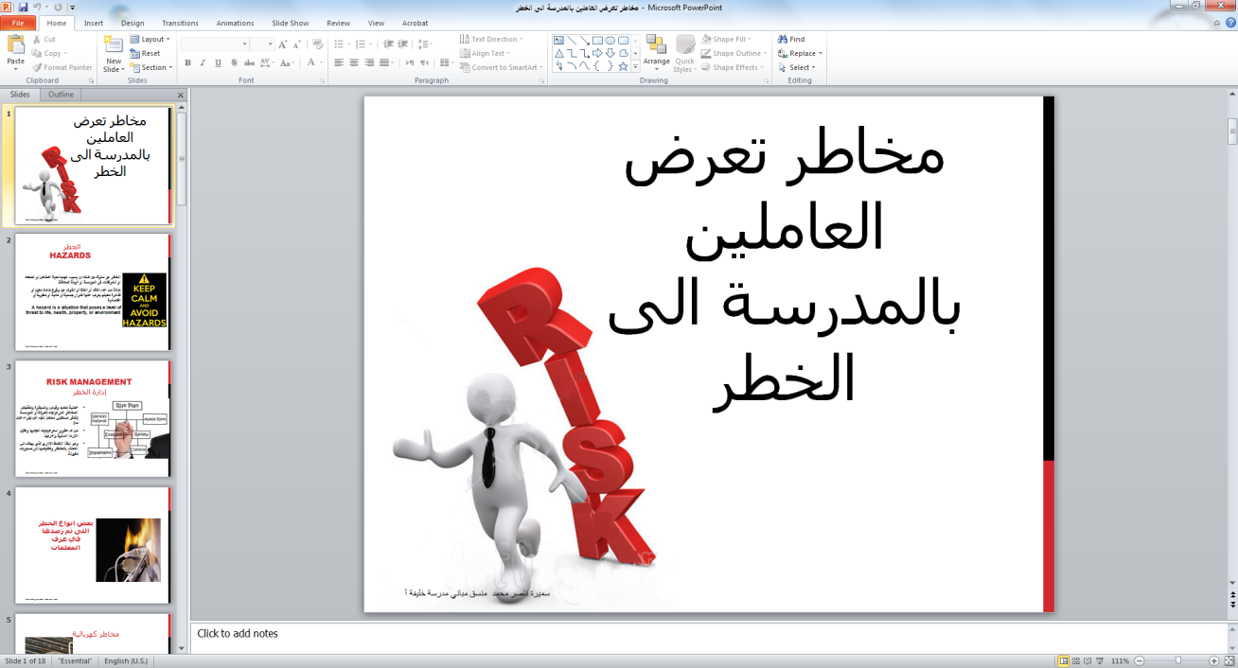Increase list indent level
Viewport: 1238px width, 668px height.
(403, 44)
